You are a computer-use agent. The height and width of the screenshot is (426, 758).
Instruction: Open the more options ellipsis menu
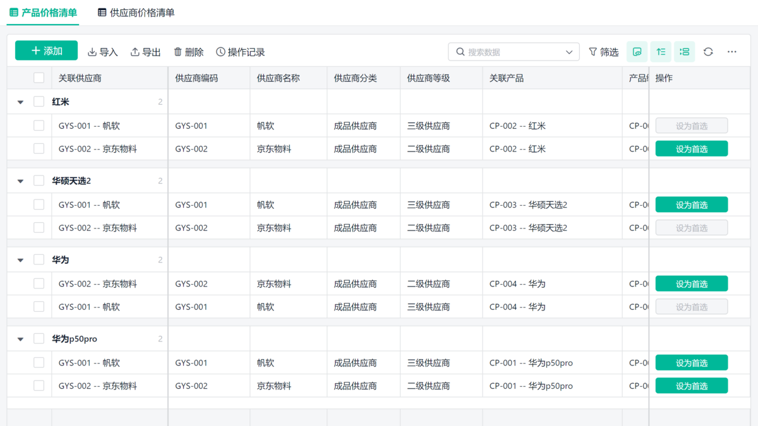click(x=731, y=52)
